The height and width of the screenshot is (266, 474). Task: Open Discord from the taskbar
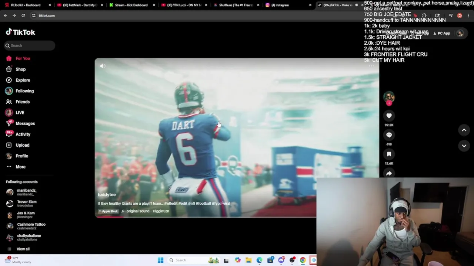[281, 260]
